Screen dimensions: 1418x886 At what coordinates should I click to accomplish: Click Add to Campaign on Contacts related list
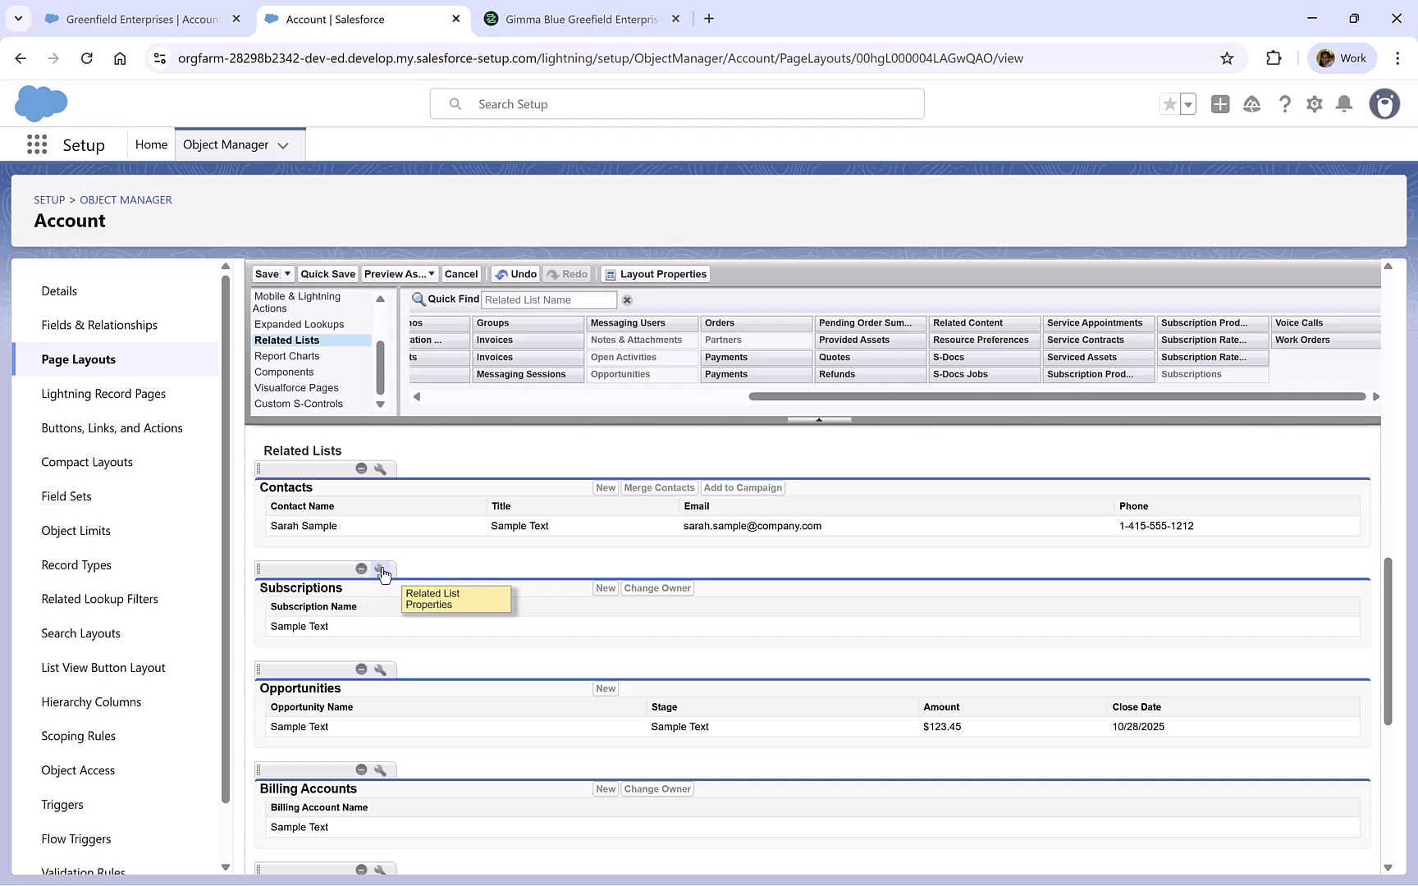pyautogui.click(x=742, y=487)
